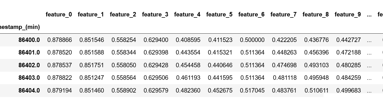Click the timestamp_(min) index label
Viewport: 383px width, 104px height.
click(20, 27)
